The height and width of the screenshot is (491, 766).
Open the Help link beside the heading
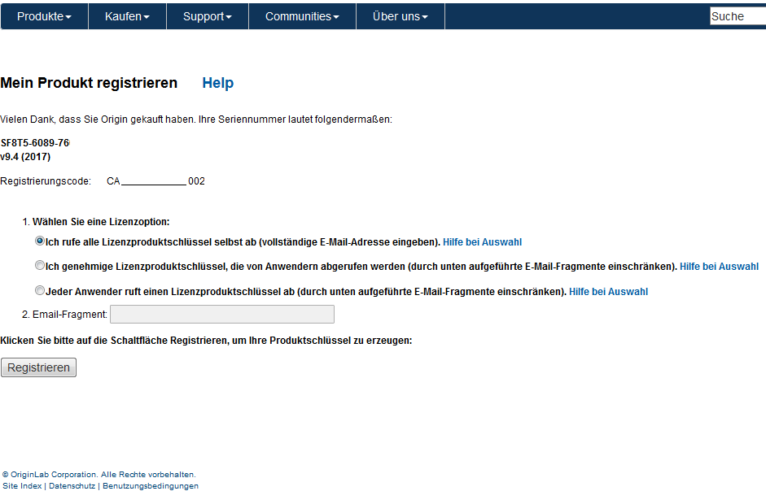[218, 83]
